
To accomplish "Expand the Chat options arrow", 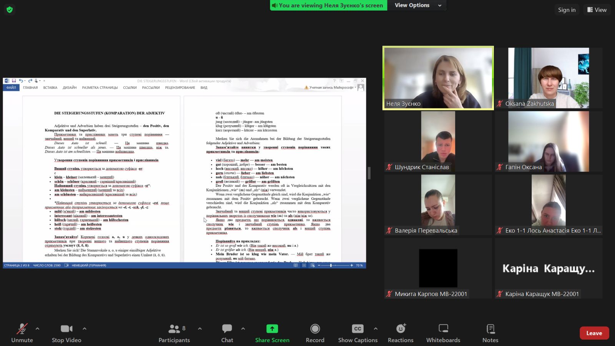I will coord(243,329).
